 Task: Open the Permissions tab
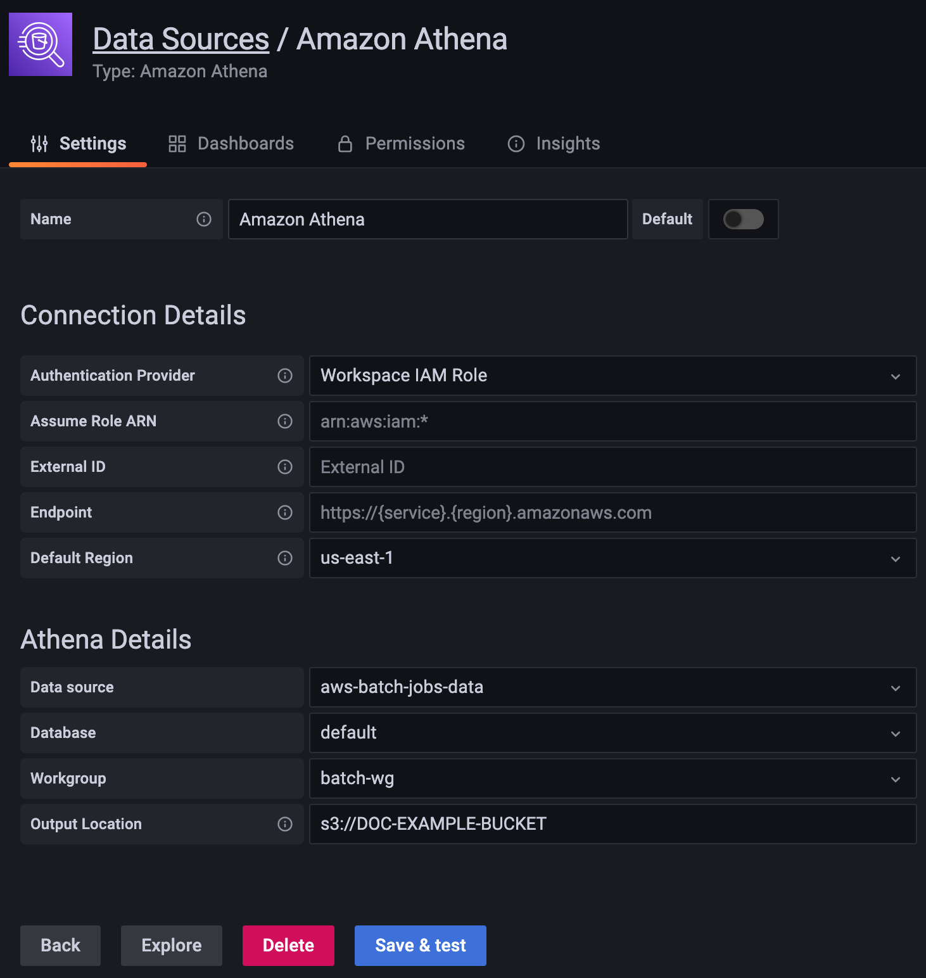tap(402, 144)
